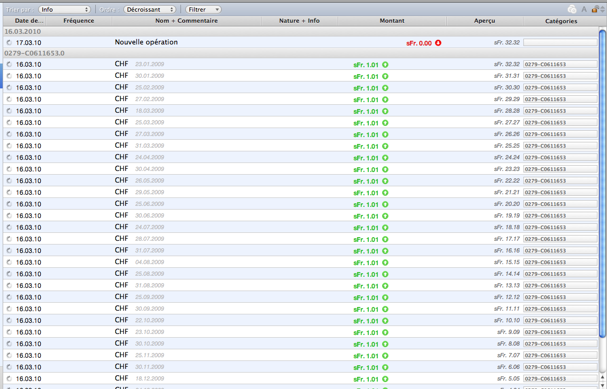The height and width of the screenshot is (389, 607).
Task: Sort by the Montant column header
Action: point(392,21)
